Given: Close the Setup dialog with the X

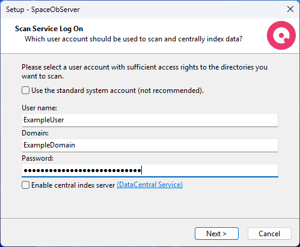Looking at the screenshot, I should [x=290, y=9].
